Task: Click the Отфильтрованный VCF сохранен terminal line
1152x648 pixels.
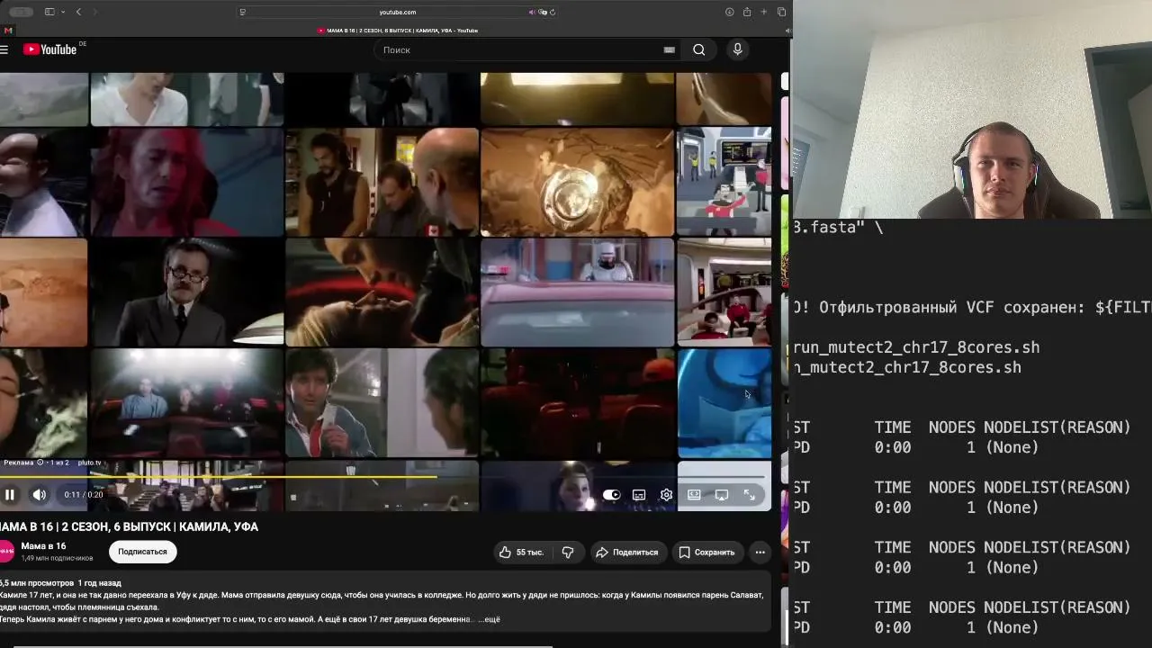Action: point(972,307)
